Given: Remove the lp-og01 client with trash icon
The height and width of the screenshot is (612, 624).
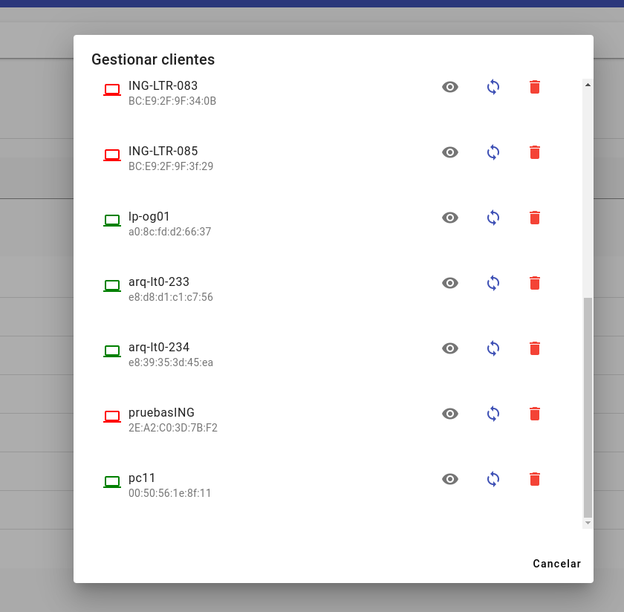Looking at the screenshot, I should (x=534, y=218).
